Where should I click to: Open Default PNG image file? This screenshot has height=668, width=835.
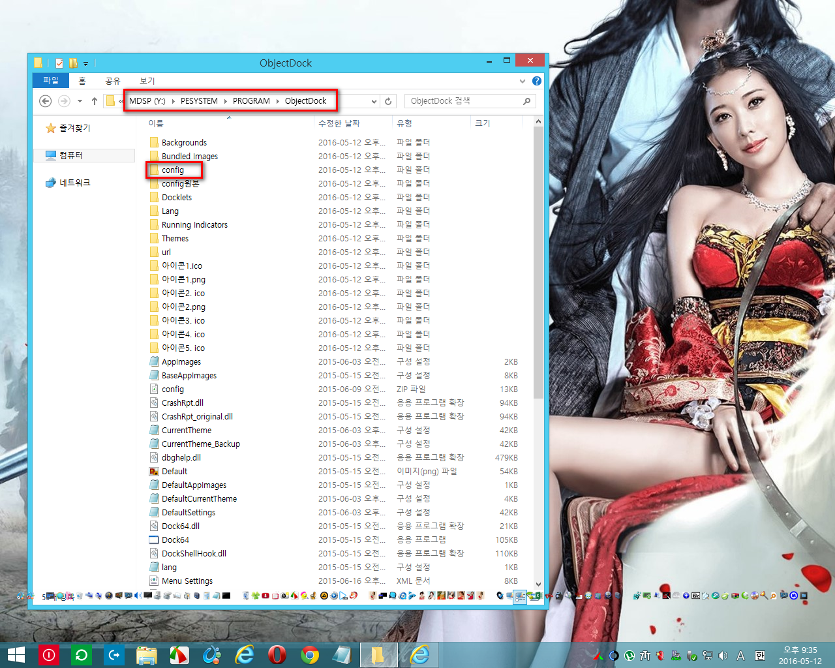coord(174,472)
